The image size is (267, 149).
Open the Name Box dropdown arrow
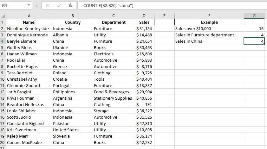29,5
